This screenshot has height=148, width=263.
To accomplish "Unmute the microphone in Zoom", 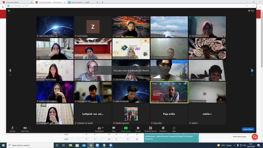I will (12, 129).
